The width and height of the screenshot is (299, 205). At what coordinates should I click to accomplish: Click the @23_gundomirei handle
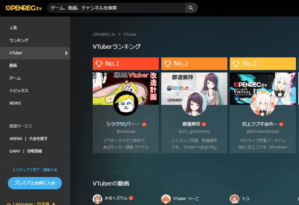point(194,131)
